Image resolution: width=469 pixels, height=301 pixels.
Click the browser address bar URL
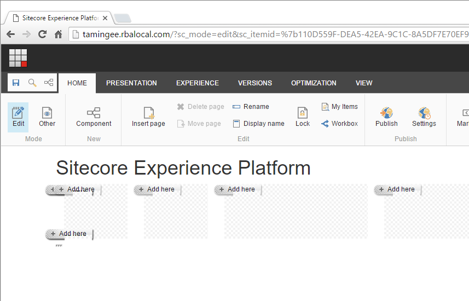pos(274,34)
